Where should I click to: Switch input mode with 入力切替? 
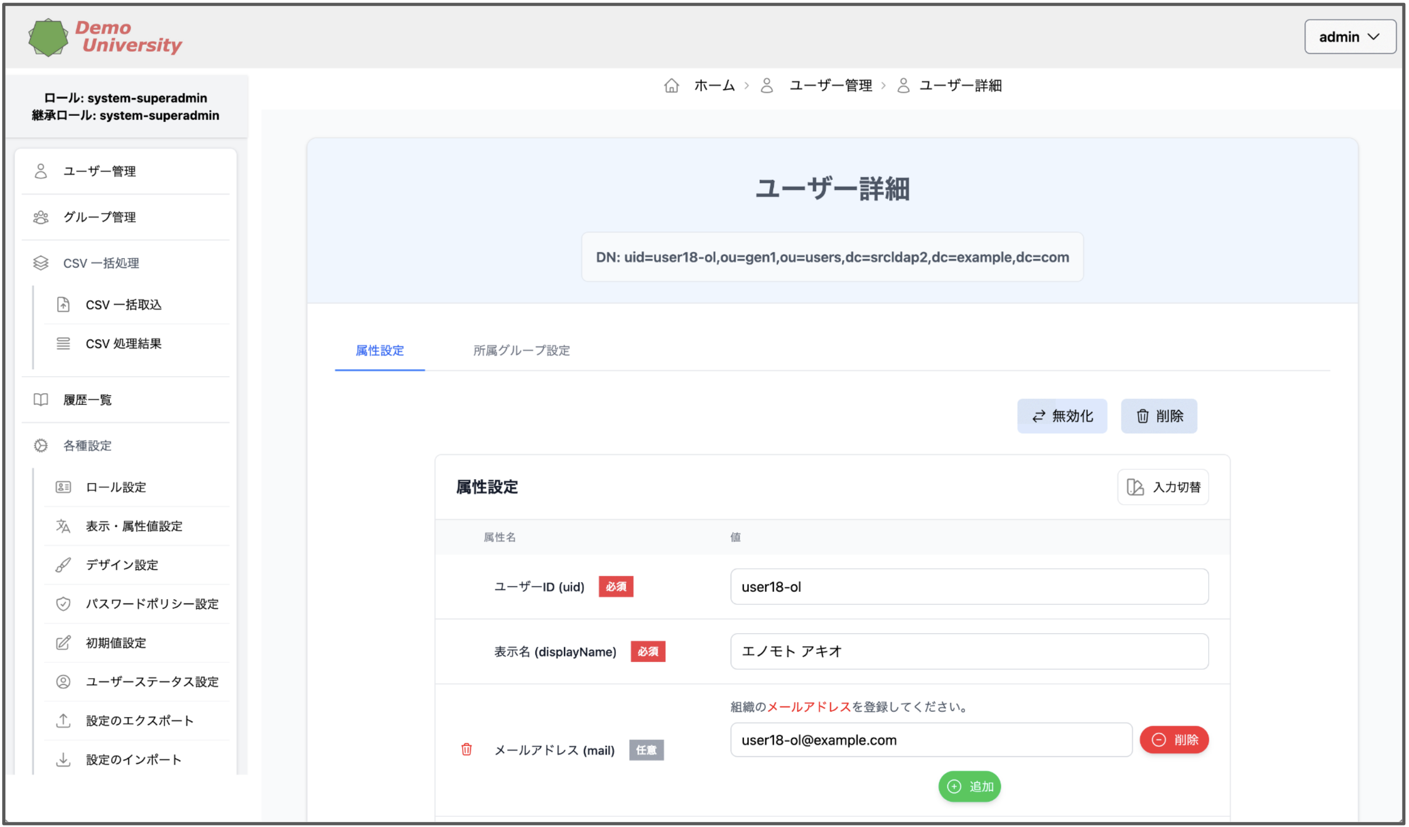pyautogui.click(x=1163, y=487)
